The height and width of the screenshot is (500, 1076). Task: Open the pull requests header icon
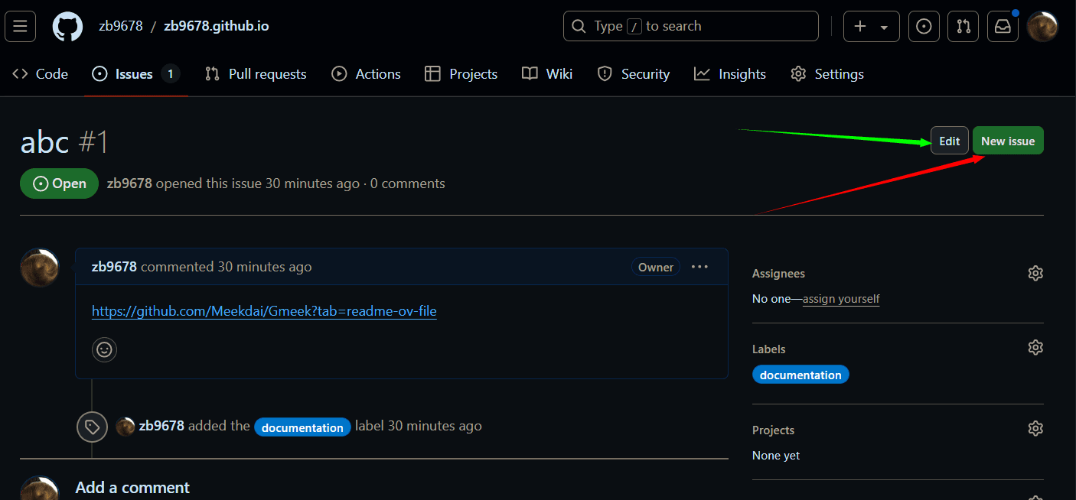pyautogui.click(x=964, y=27)
